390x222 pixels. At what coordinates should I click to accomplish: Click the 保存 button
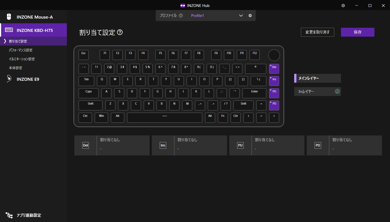(x=358, y=32)
